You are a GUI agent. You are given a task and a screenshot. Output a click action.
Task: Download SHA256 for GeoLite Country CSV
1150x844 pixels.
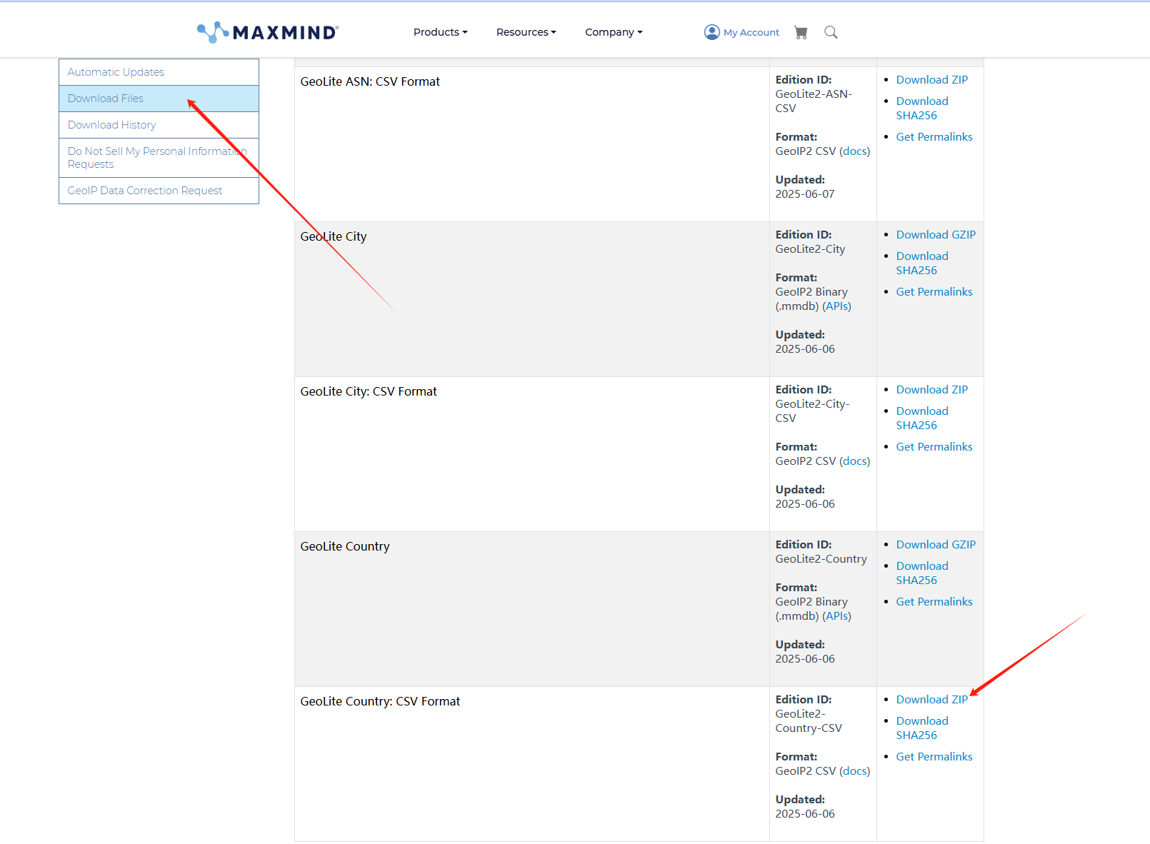pos(922,728)
